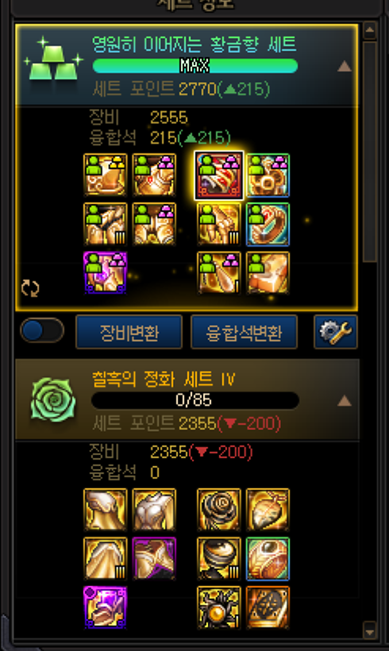Click the 융합석변환 button
Image resolution: width=389 pixels, height=651 pixels.
click(244, 332)
